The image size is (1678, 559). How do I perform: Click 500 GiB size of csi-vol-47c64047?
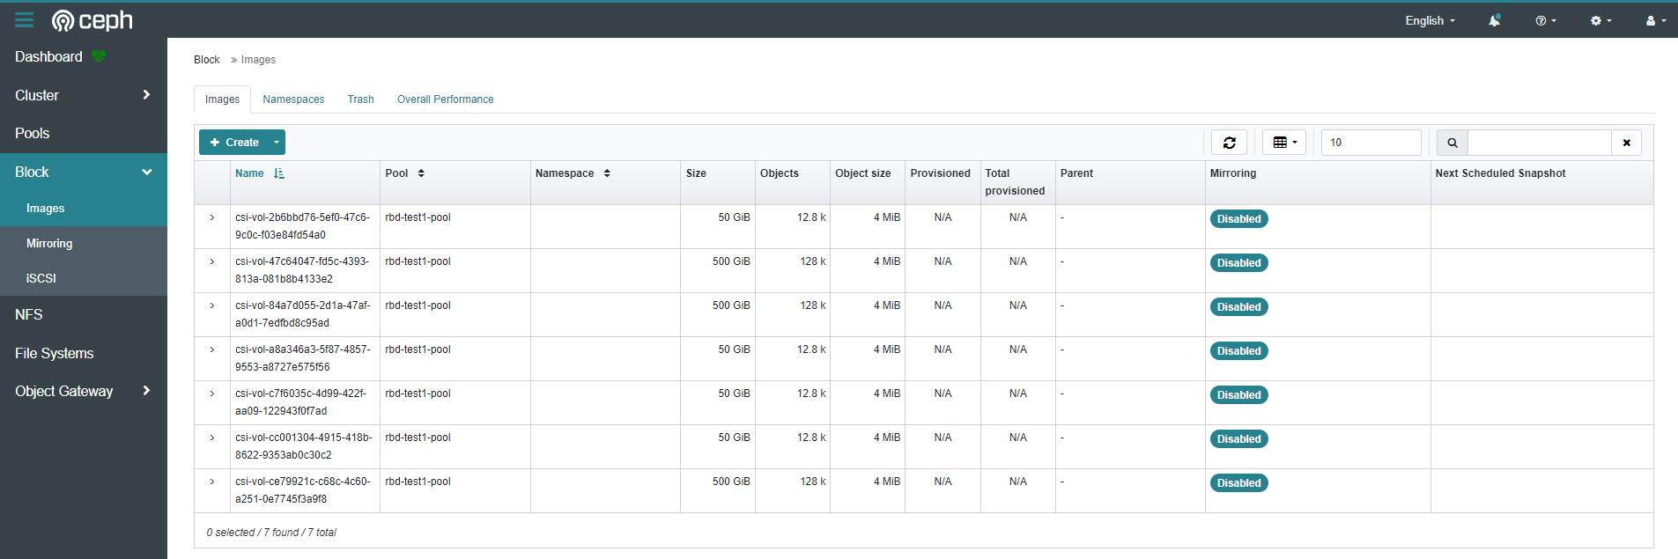[x=731, y=261]
